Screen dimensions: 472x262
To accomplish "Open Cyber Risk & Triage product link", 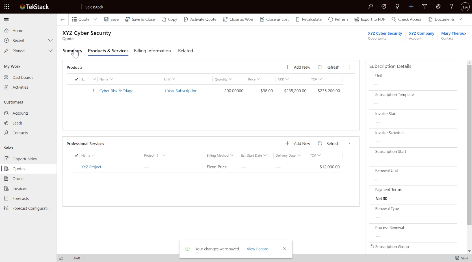I will 116,91.
